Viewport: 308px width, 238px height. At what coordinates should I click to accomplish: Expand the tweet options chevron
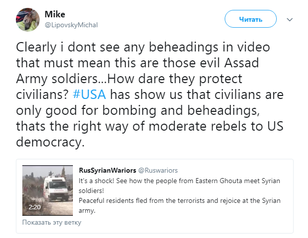pos(291,19)
